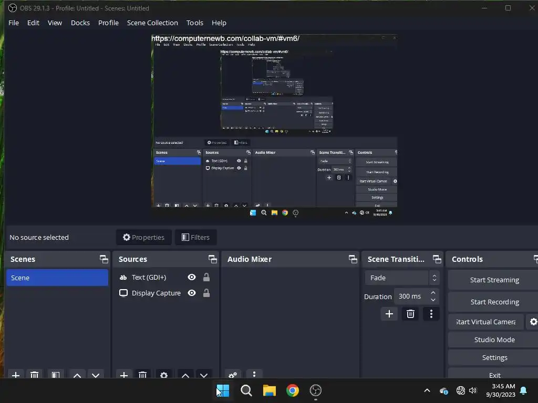
Task: Toggle lock on Text (GDI+) source
Action: click(206, 277)
